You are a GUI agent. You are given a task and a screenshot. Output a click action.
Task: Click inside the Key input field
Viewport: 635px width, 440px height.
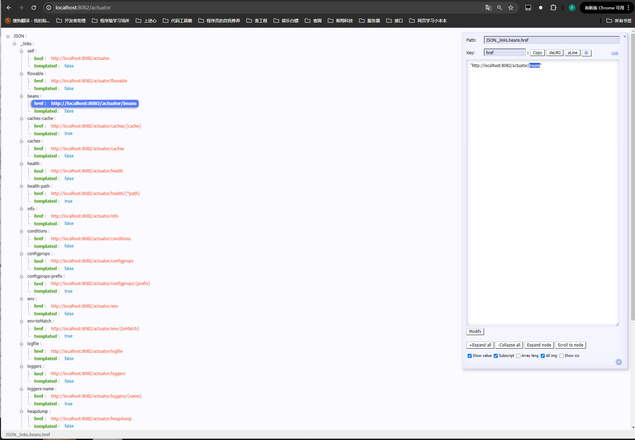505,52
